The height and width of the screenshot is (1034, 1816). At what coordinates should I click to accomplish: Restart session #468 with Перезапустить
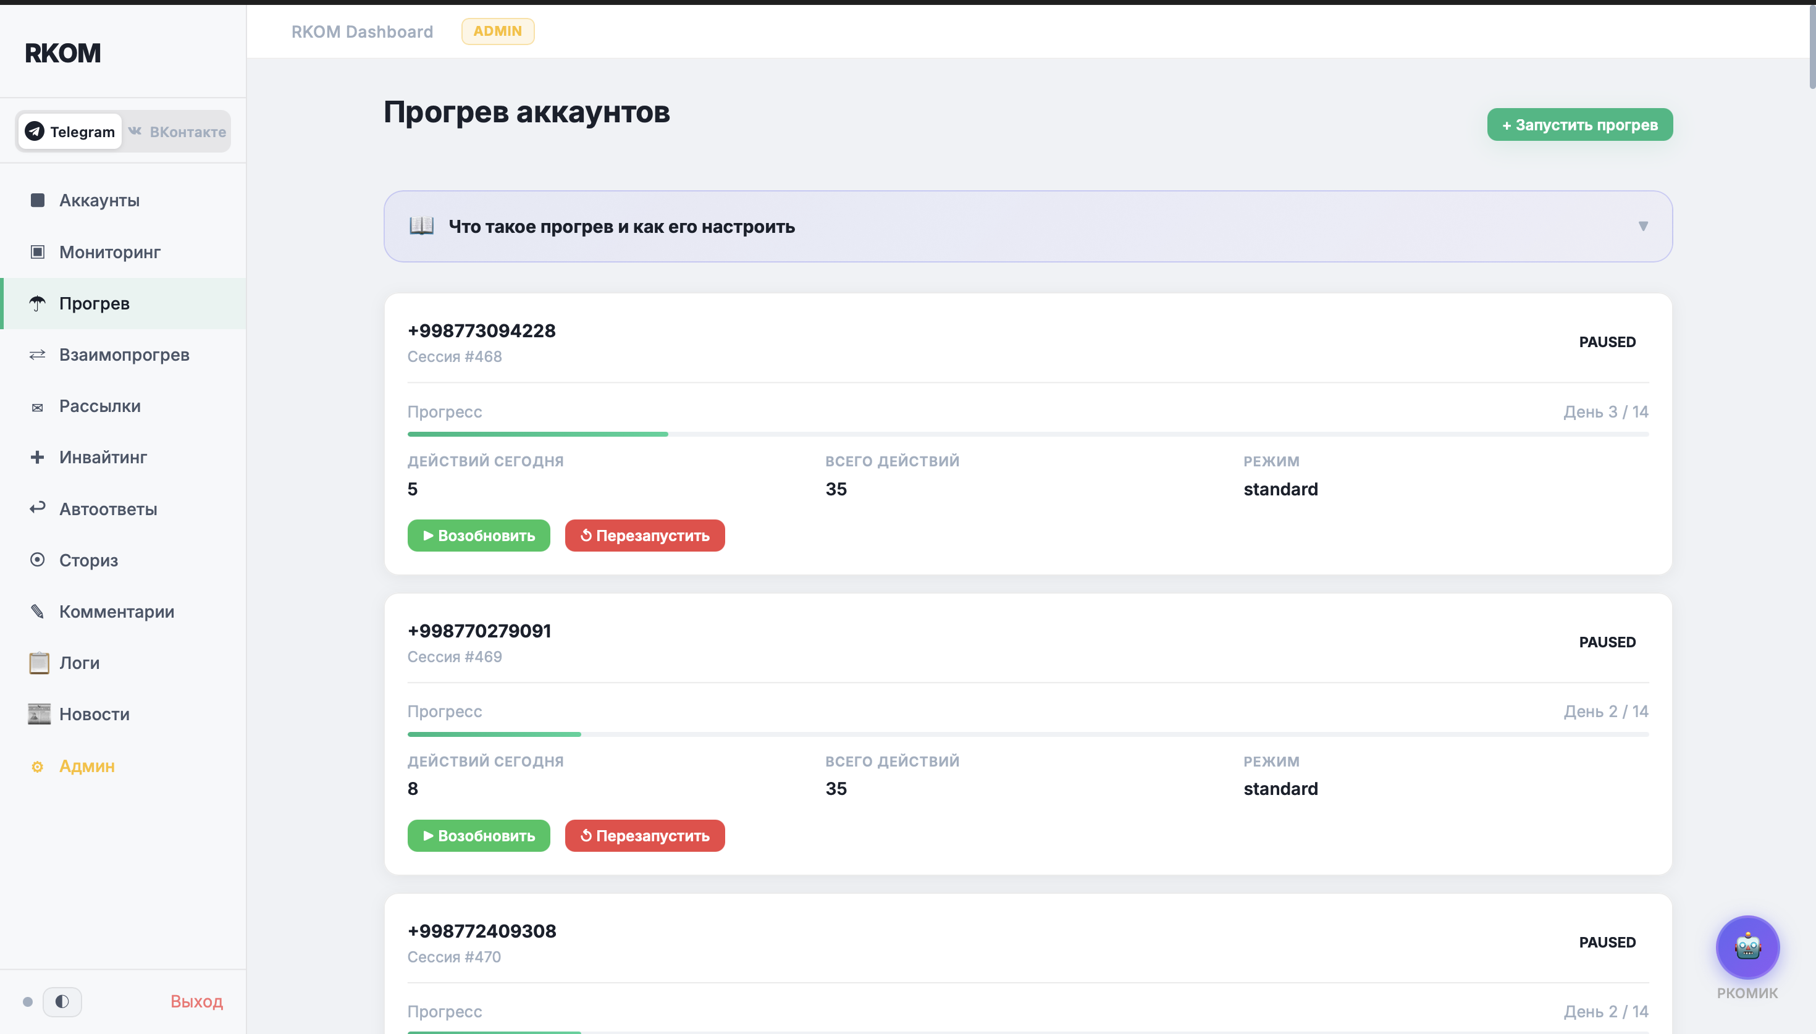(645, 536)
